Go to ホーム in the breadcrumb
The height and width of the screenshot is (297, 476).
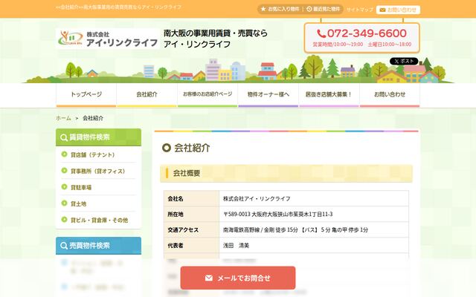(x=63, y=118)
